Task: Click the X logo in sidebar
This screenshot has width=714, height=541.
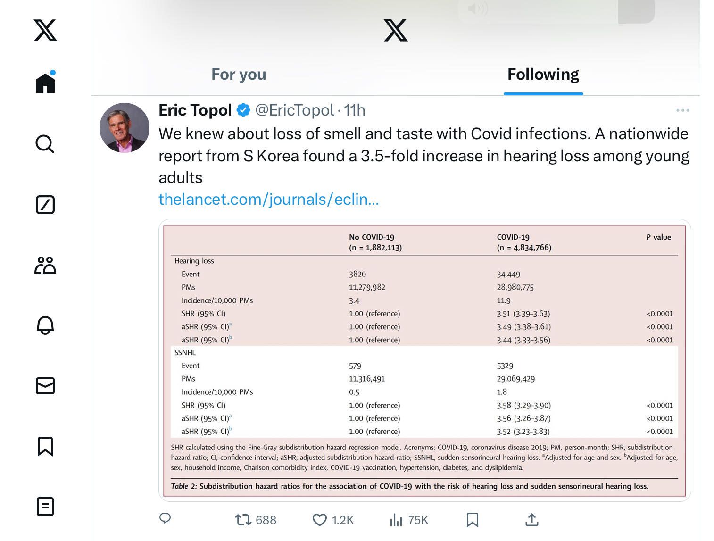Action: [x=45, y=30]
